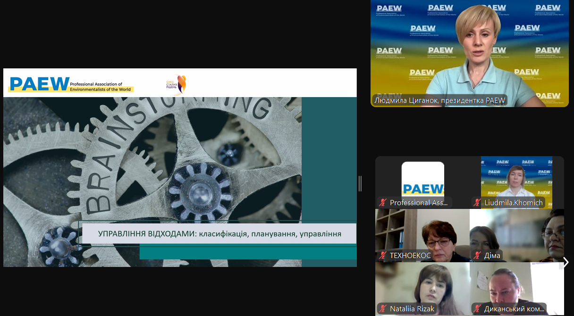Viewport: 574px width, 316px height.
Task: Click muted mic icon beside Диканський participant
Action: (x=478, y=309)
